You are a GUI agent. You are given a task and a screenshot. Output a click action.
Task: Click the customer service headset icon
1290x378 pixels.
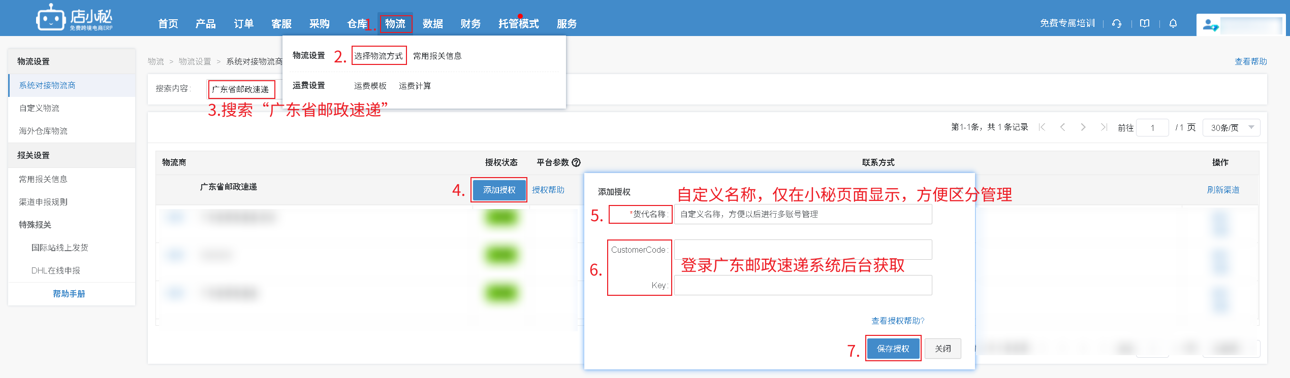tap(1116, 23)
